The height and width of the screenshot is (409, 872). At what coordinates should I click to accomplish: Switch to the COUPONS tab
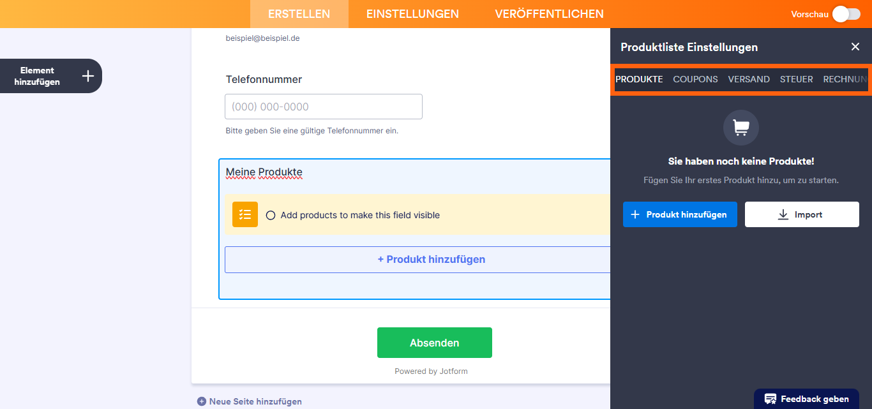(695, 78)
